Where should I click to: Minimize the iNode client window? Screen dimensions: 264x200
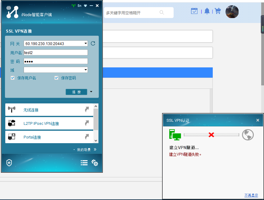point(91,6)
